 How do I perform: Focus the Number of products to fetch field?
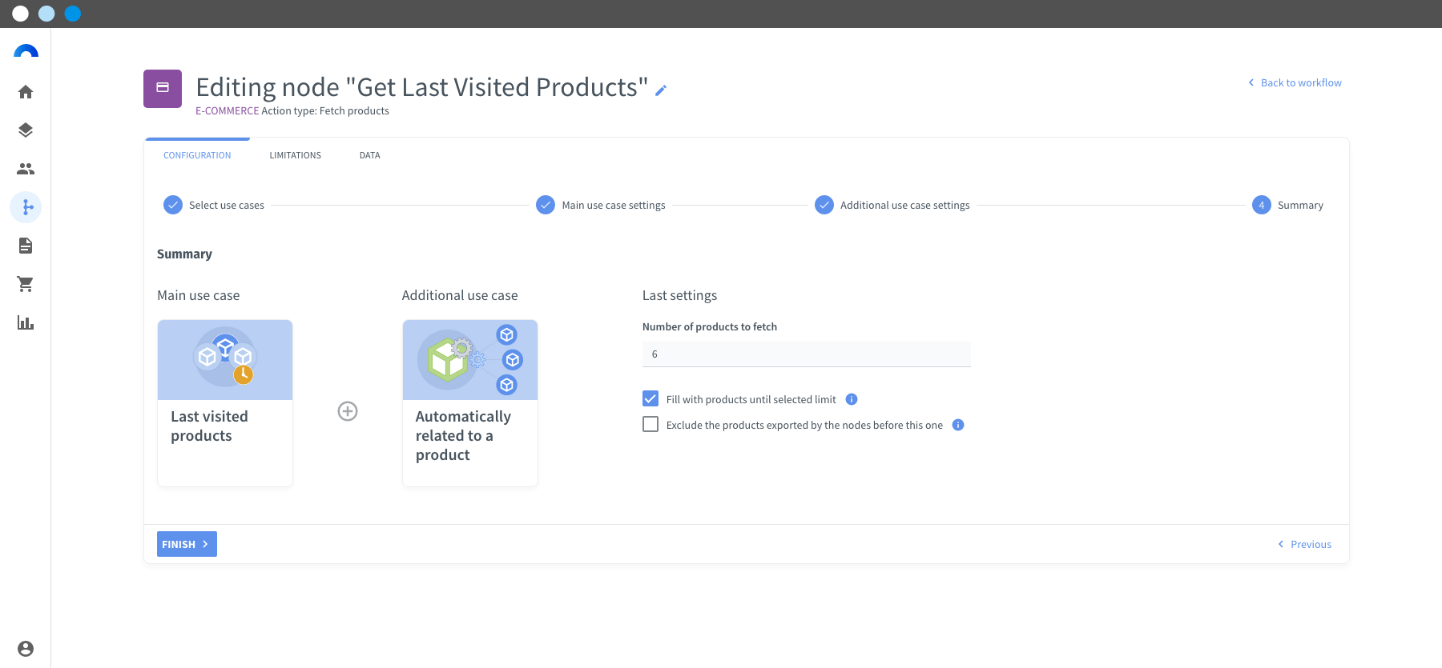pyautogui.click(x=806, y=354)
